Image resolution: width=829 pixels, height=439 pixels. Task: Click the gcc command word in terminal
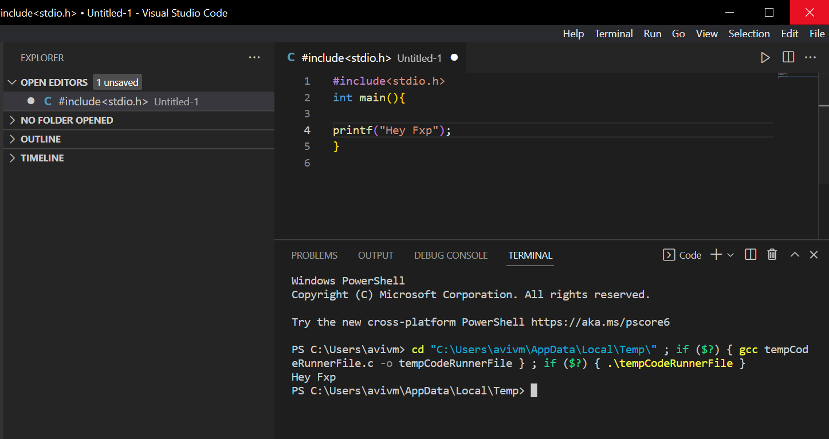tap(749, 349)
